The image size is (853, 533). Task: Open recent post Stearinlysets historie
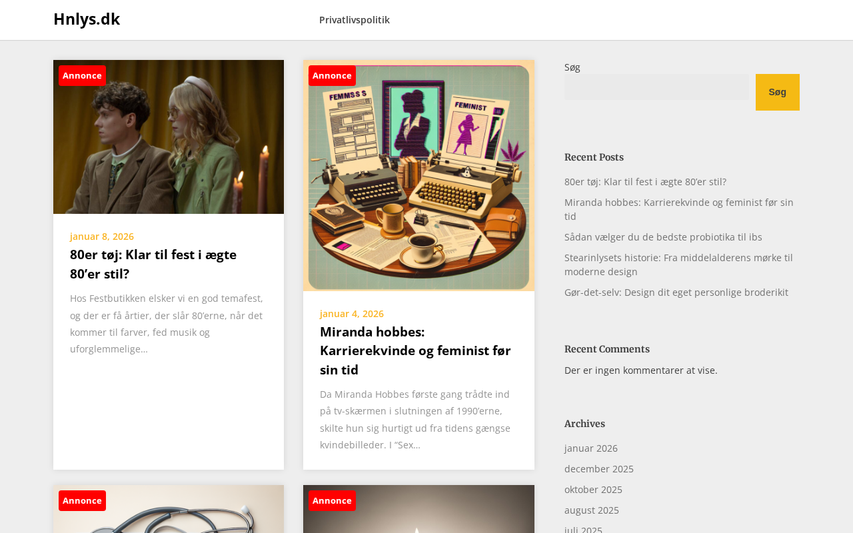(x=678, y=265)
